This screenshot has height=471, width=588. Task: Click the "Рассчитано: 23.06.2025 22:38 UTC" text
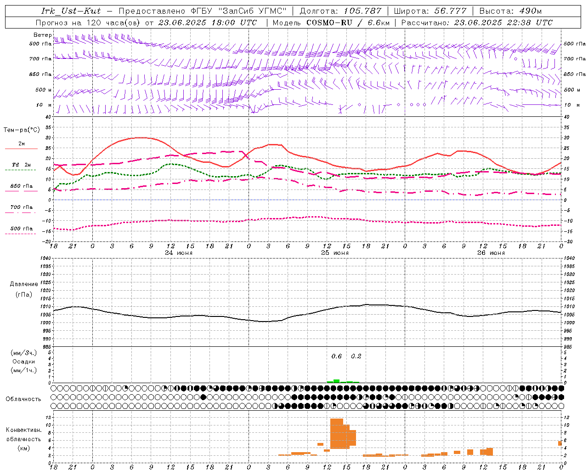[477, 23]
